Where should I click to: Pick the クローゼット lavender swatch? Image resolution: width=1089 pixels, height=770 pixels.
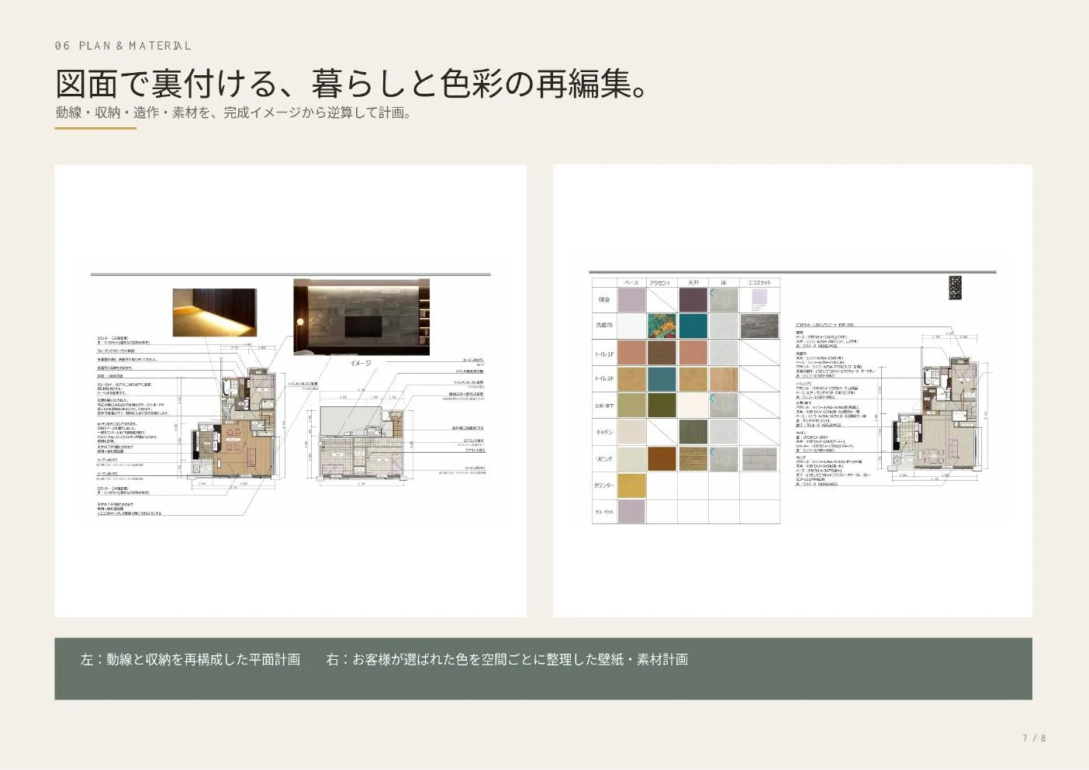click(x=631, y=512)
